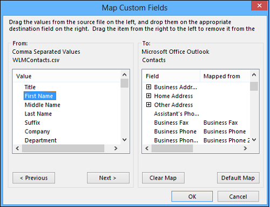Select Title in the Value list
Image resolution: width=270 pixels, height=207 pixels.
click(30, 87)
